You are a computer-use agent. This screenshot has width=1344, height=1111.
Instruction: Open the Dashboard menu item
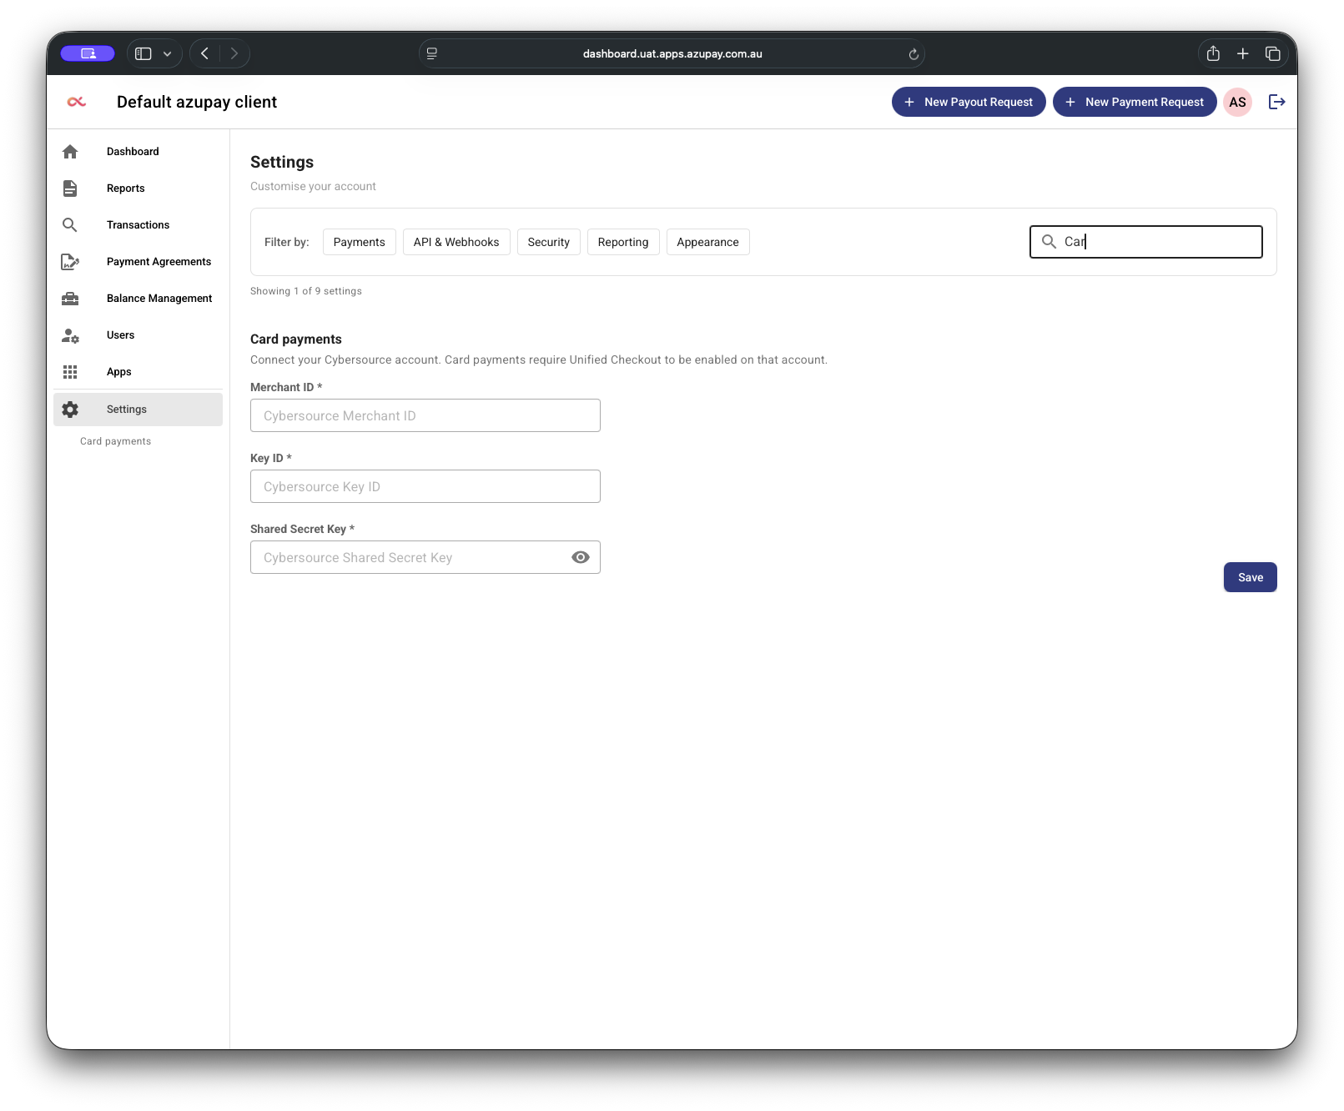[138, 152]
